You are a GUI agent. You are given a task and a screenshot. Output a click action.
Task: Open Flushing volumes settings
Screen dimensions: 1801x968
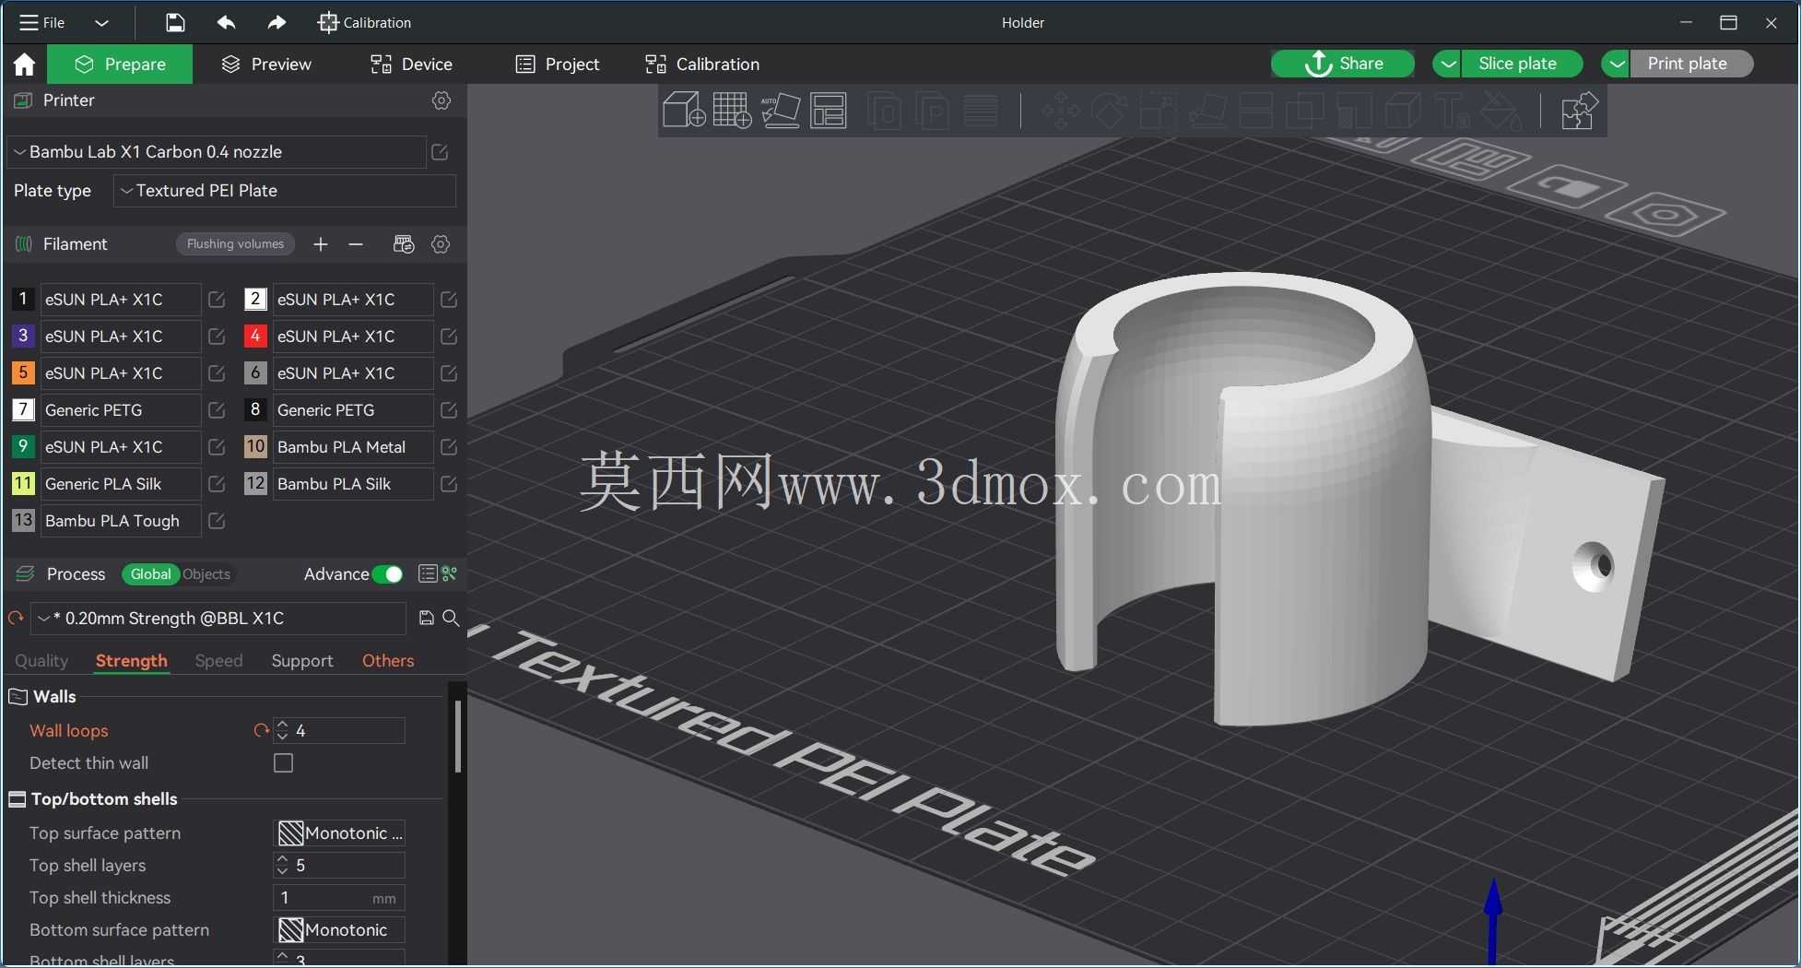235,244
